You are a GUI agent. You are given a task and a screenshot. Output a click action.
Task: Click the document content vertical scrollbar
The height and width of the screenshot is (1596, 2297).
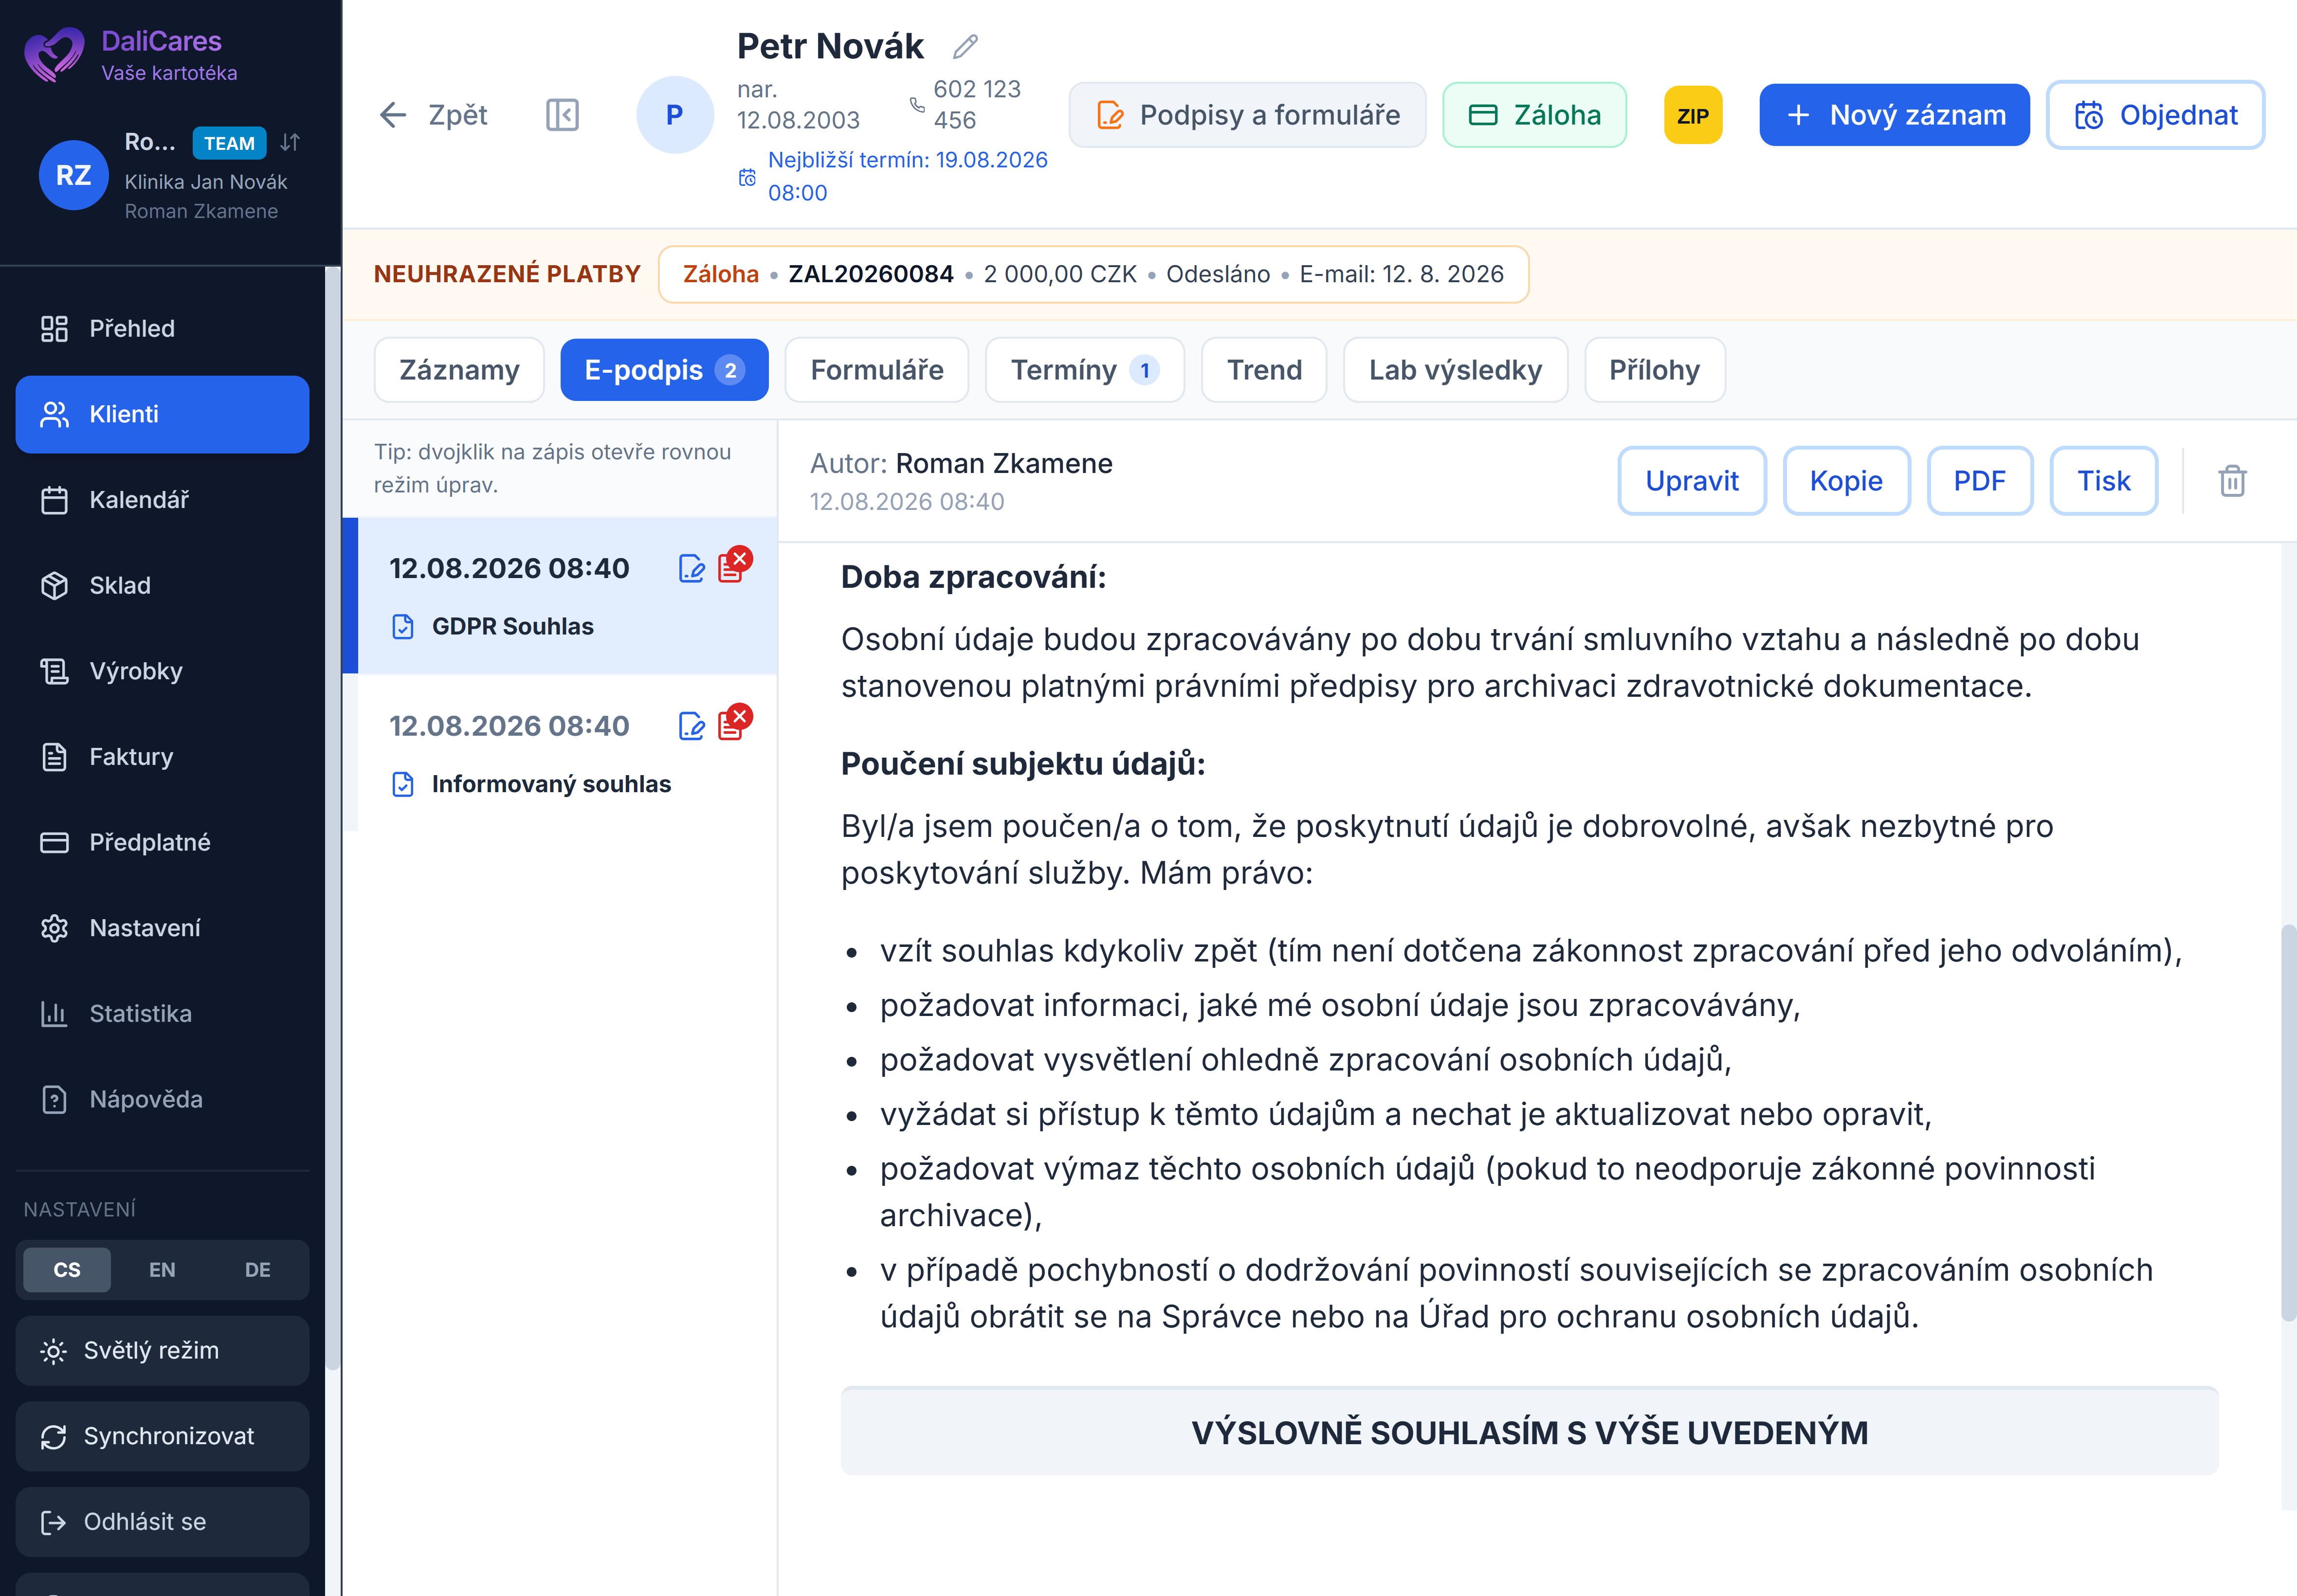(x=2288, y=1122)
